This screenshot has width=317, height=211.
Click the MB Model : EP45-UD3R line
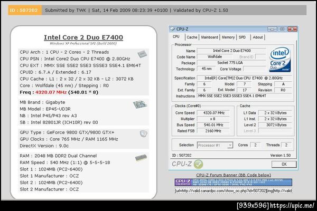click(45, 109)
